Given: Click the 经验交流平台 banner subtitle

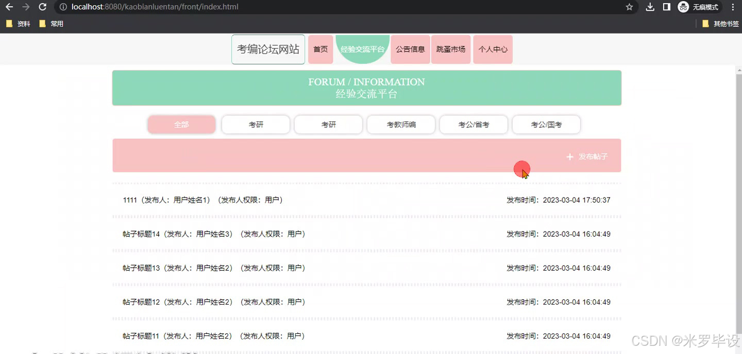Looking at the screenshot, I should (x=366, y=94).
